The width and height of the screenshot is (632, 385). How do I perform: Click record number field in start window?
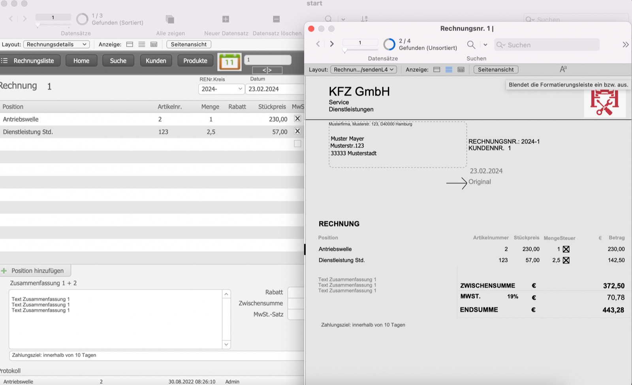53,17
